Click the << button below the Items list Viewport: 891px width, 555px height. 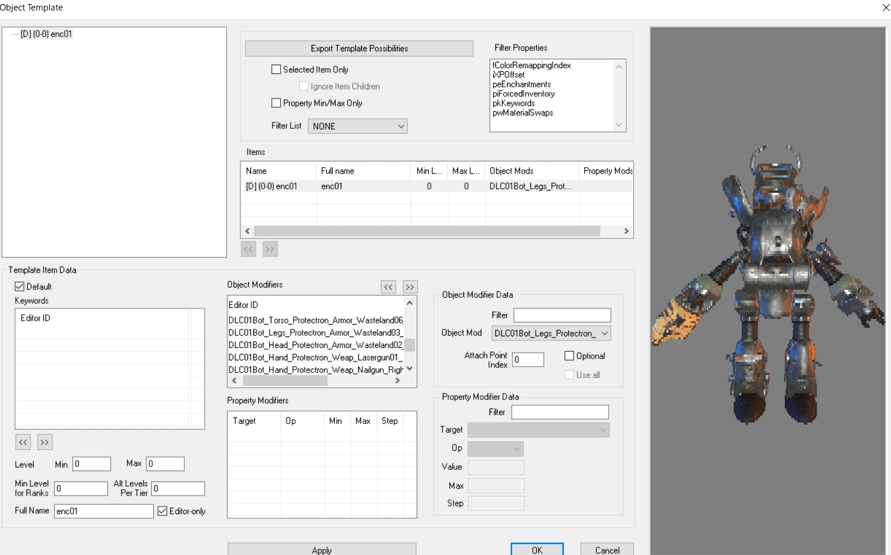coord(248,249)
